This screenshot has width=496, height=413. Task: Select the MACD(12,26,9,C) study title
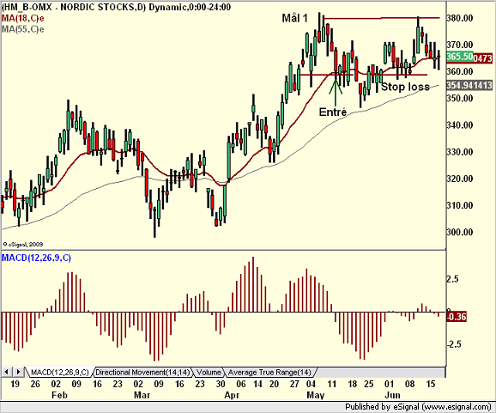point(36,258)
